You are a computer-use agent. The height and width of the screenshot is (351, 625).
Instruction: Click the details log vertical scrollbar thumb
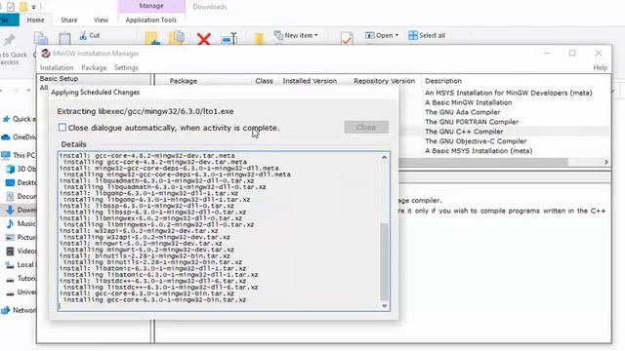384,261
